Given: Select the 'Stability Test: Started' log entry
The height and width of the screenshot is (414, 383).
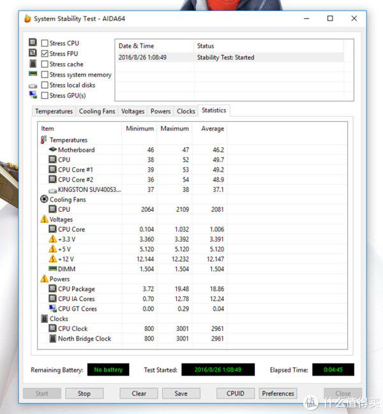Looking at the screenshot, I should click(x=230, y=57).
